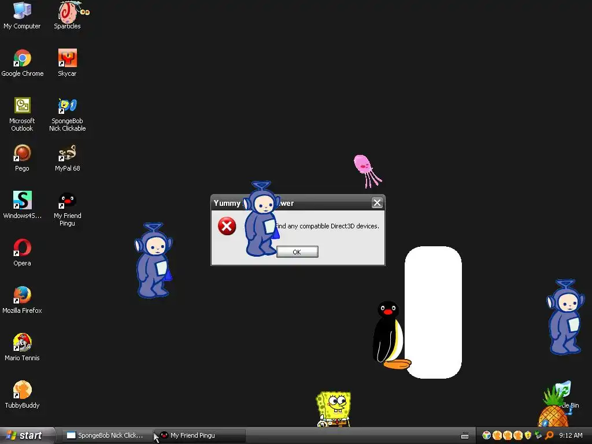Select the Windows4S... desktop shortcut
This screenshot has width=592, height=444.
coord(23,205)
